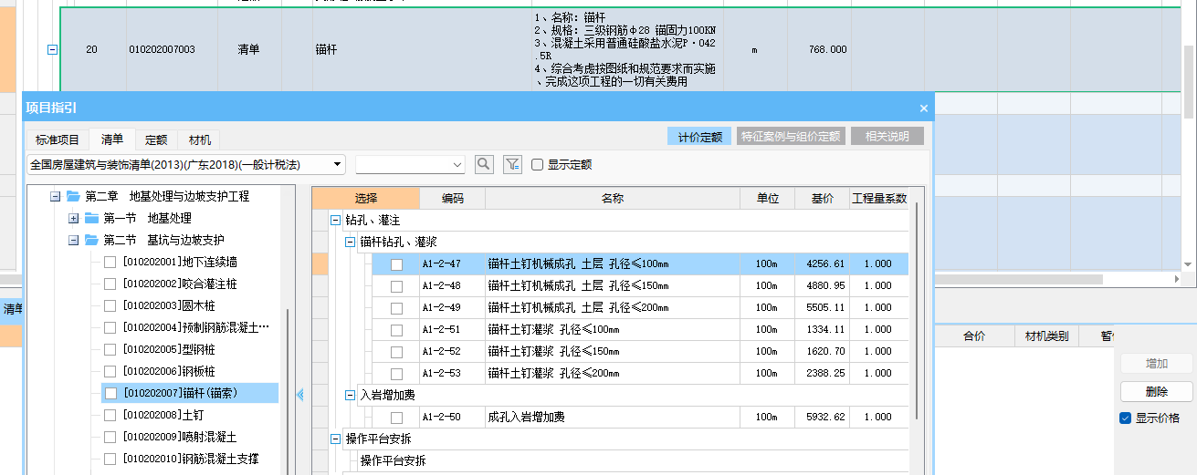The image size is (1197, 475).
Task: Click the 删除 button
Action: coord(1157,391)
